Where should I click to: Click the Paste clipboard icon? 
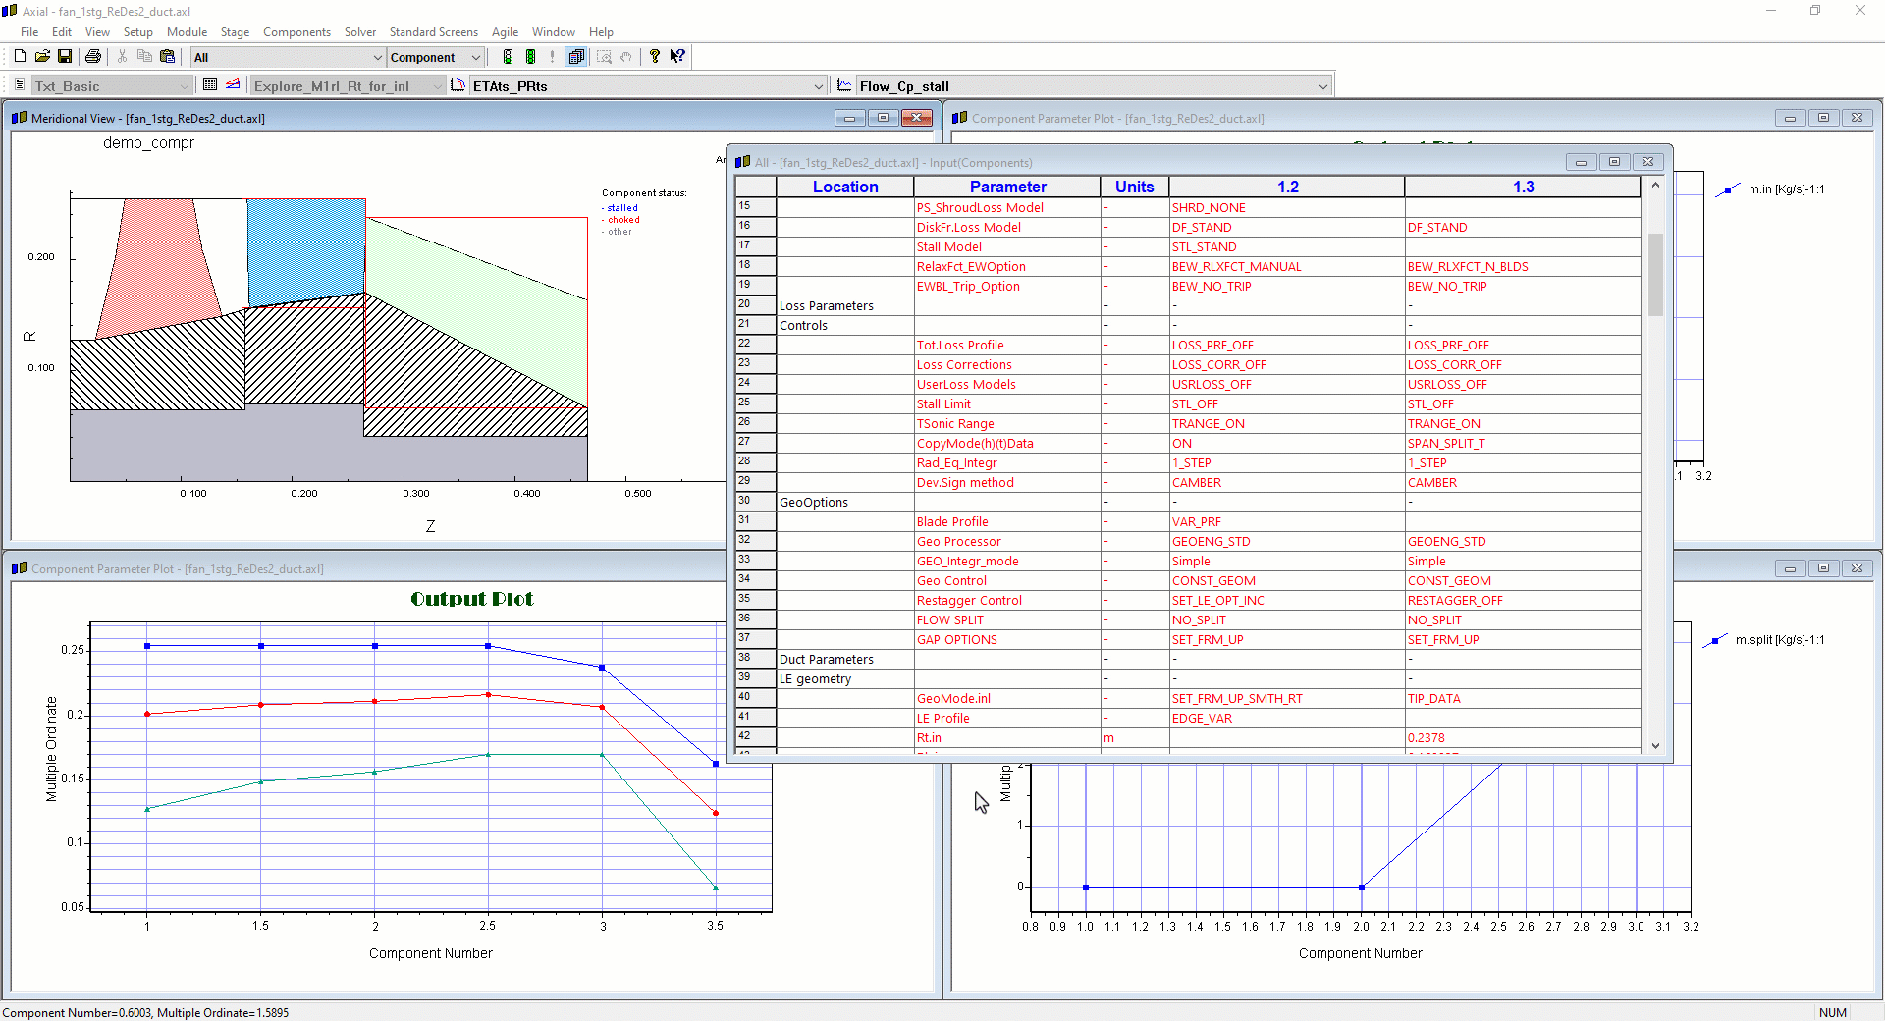[x=167, y=57]
